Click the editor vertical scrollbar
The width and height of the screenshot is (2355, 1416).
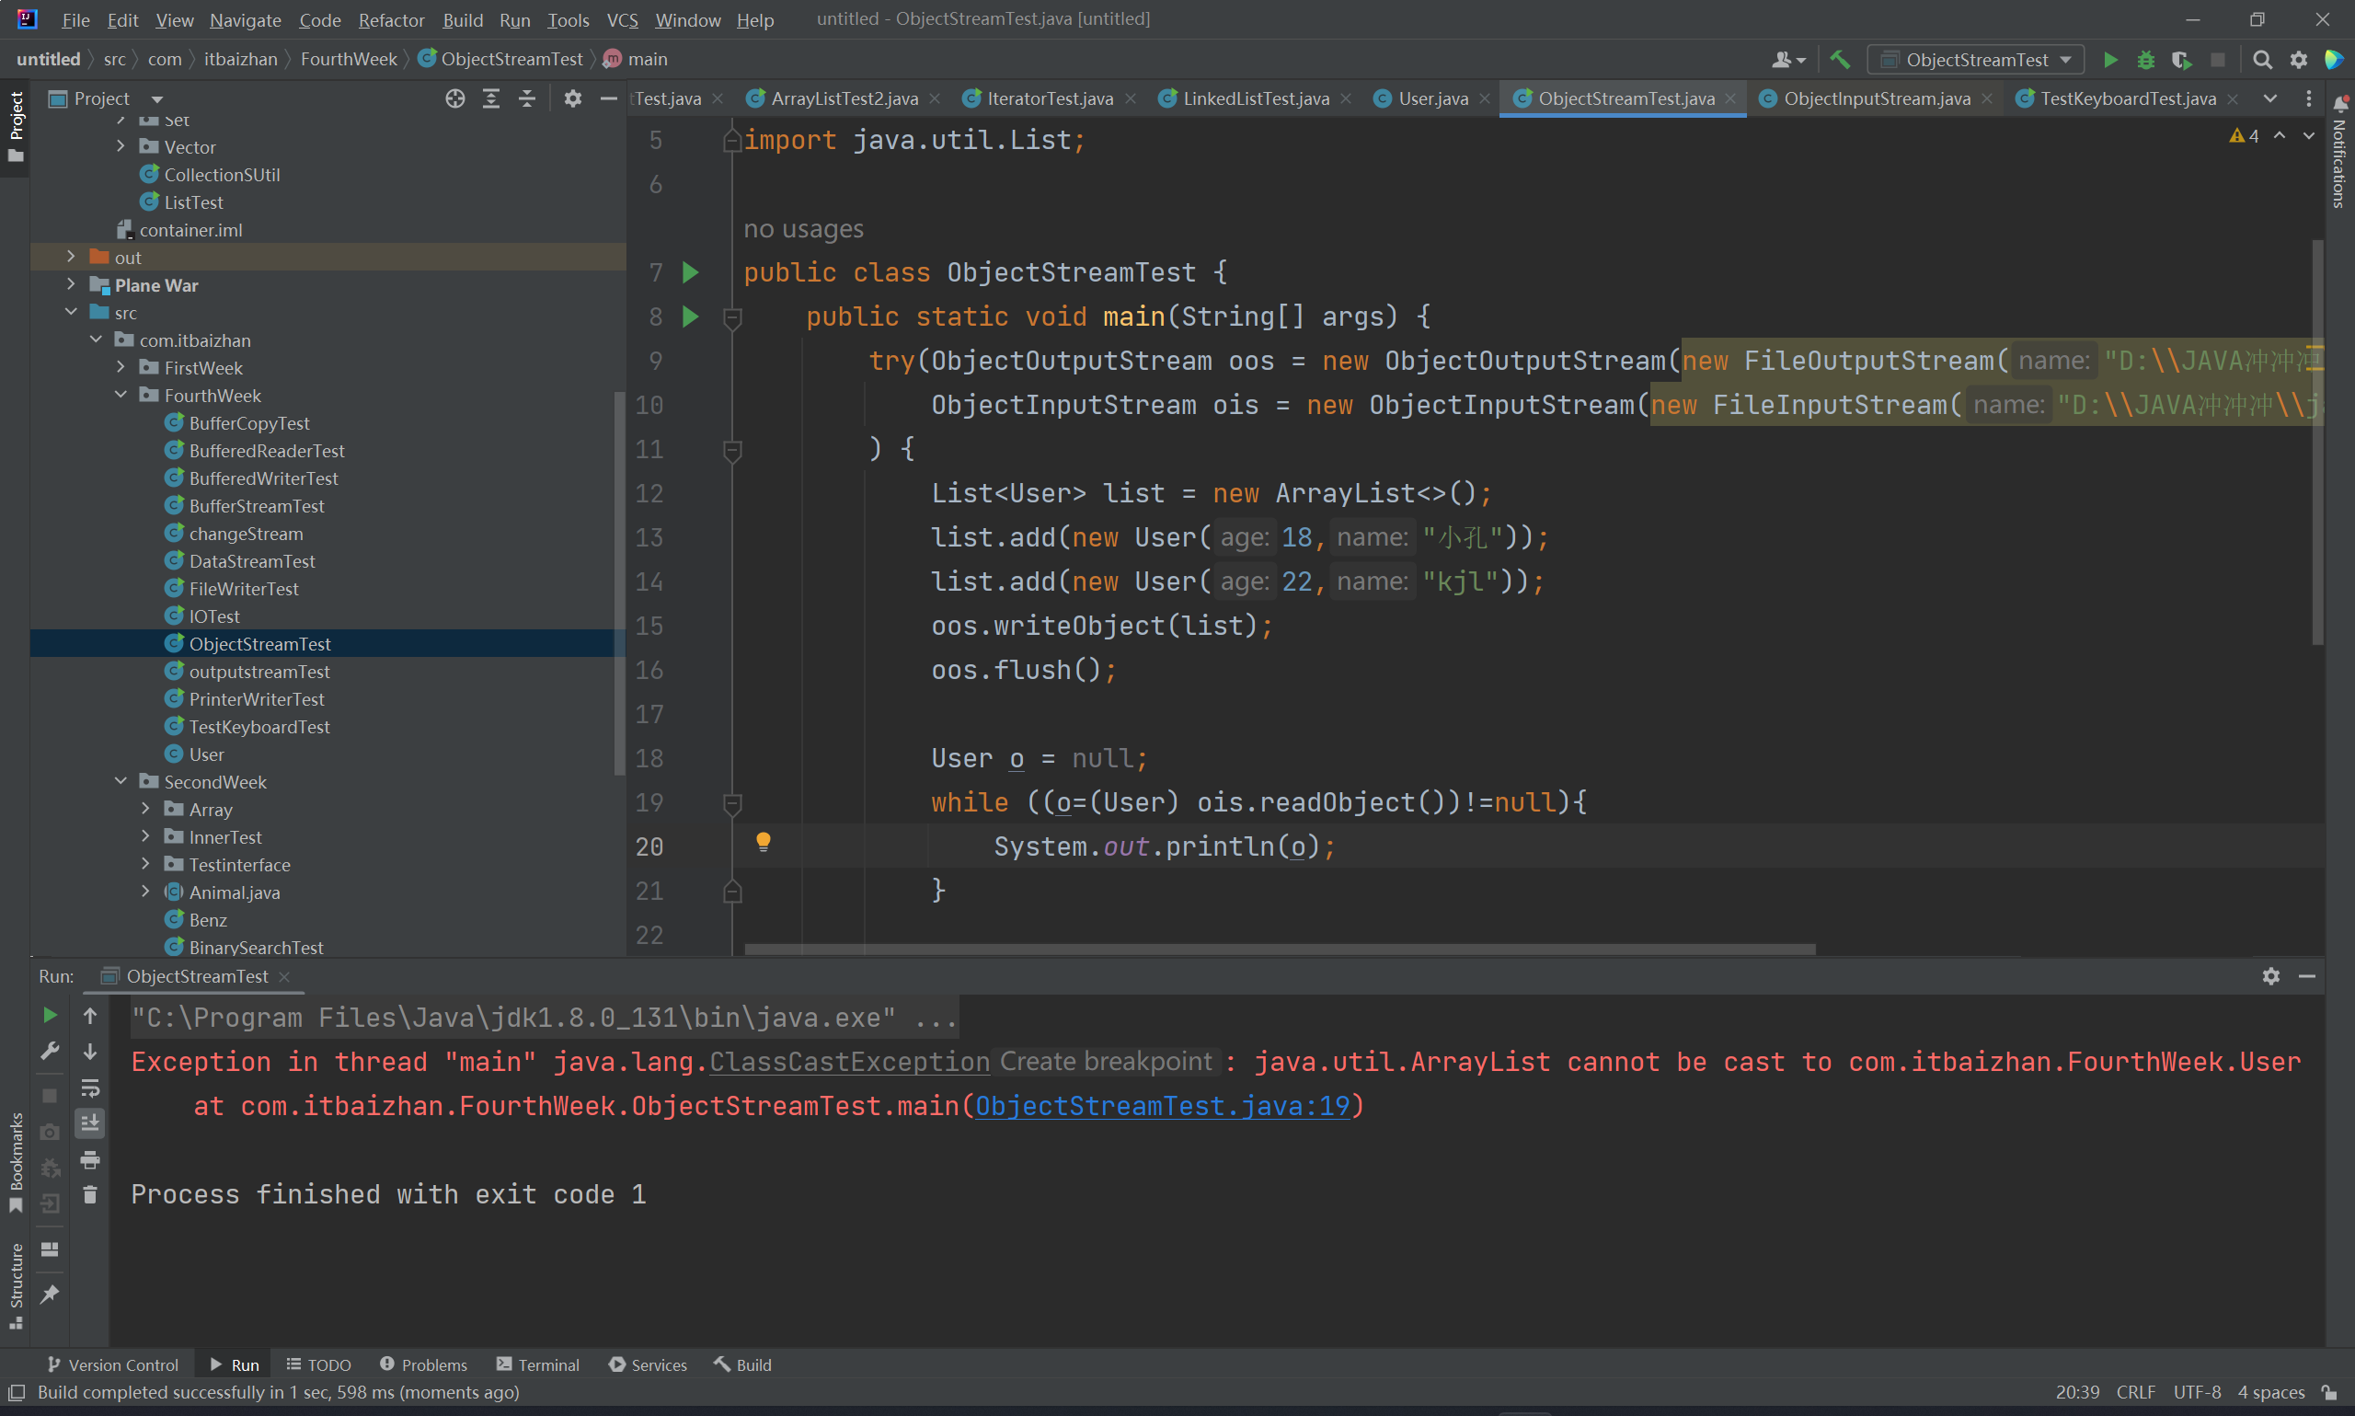2318,443
